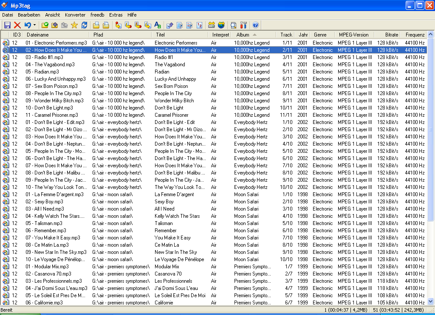Image resolution: width=435 pixels, height=315 pixels.
Task: Click the Bitrate column header
Action: point(391,35)
